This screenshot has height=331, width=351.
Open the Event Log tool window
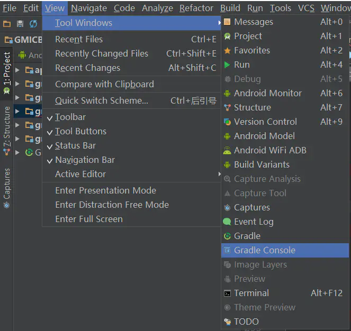[x=254, y=222]
